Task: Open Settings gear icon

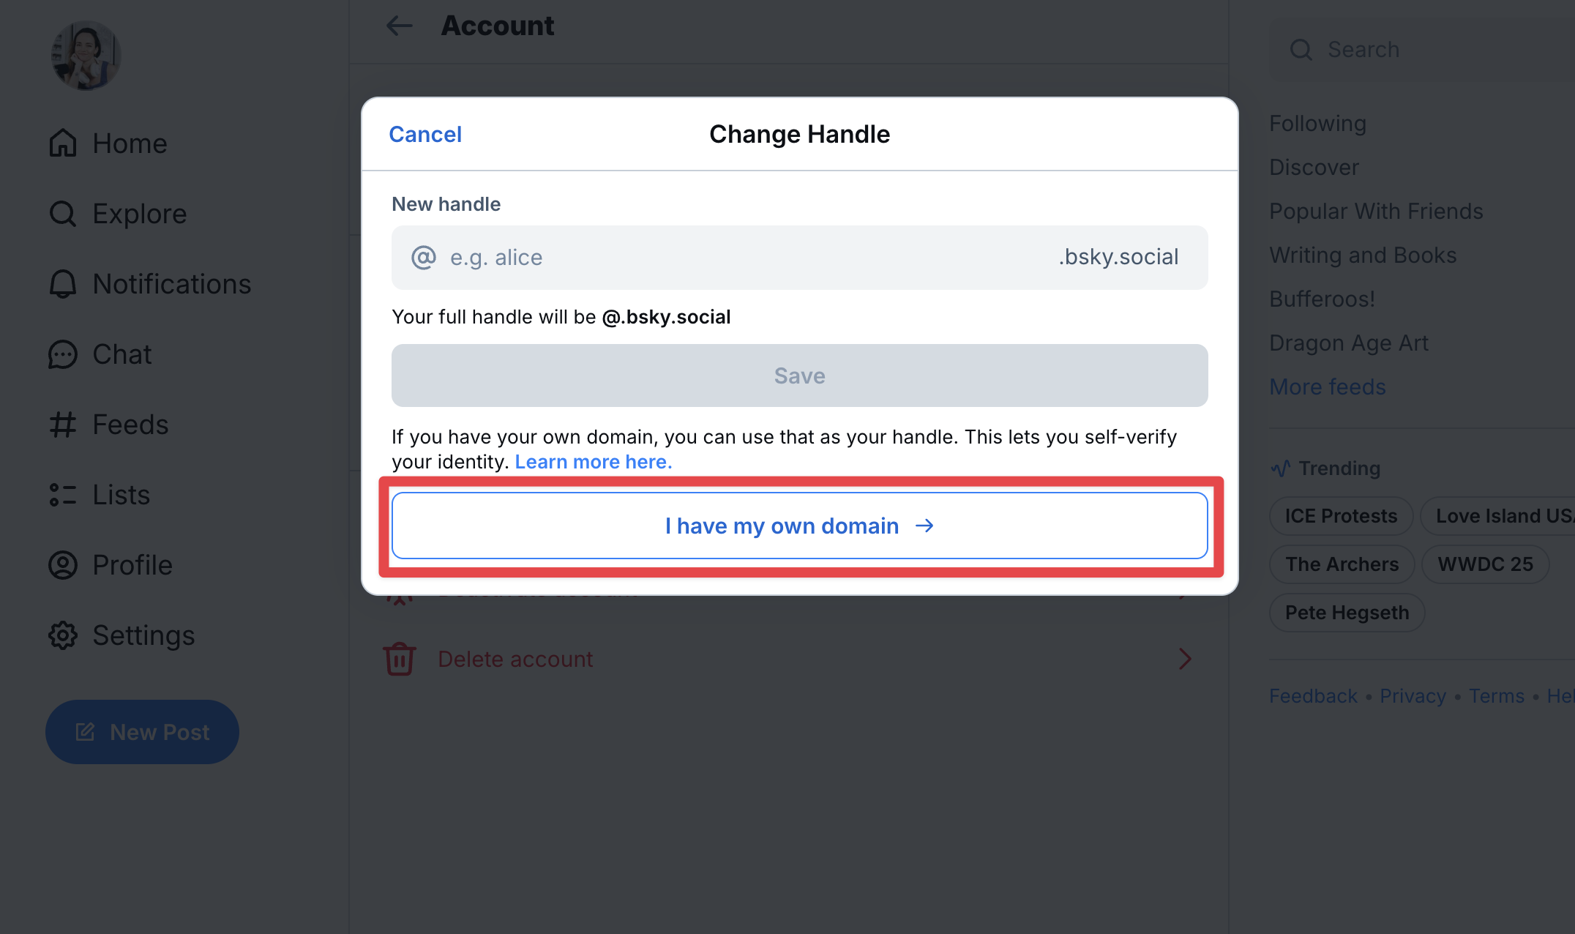Action: pyautogui.click(x=63, y=635)
